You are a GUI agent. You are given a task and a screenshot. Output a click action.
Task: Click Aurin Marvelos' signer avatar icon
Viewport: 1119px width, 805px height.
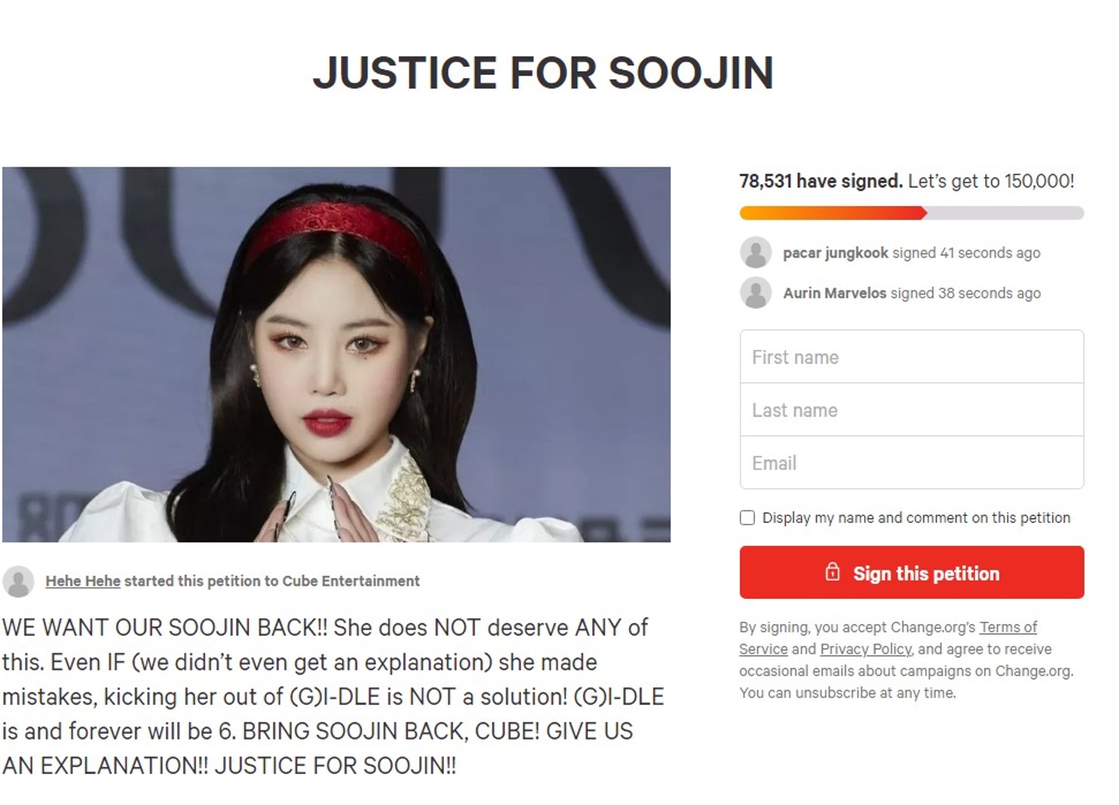[x=756, y=292]
